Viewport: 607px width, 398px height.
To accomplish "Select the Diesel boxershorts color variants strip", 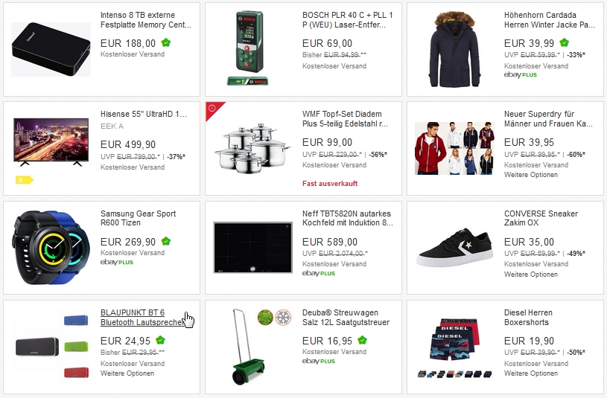I will click(455, 374).
